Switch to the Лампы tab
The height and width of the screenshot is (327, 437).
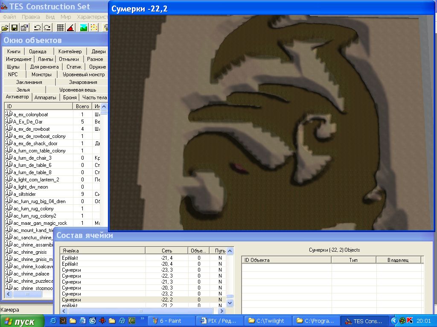pos(45,59)
